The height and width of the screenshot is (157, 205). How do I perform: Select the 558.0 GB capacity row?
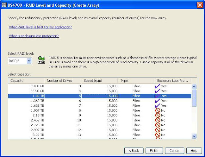tap(100, 86)
